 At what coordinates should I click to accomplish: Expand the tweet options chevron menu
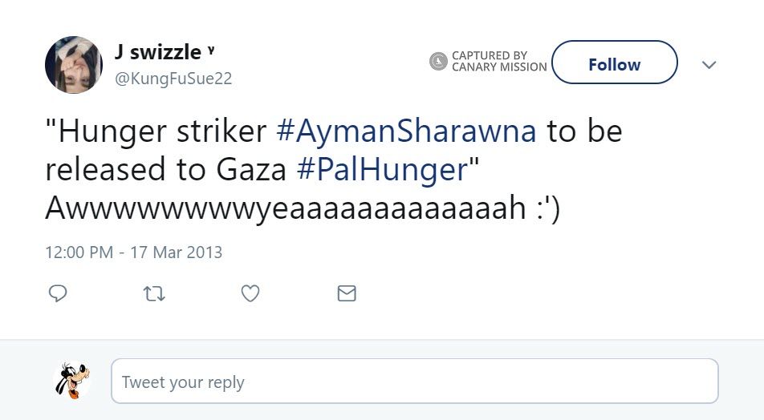[x=709, y=65]
